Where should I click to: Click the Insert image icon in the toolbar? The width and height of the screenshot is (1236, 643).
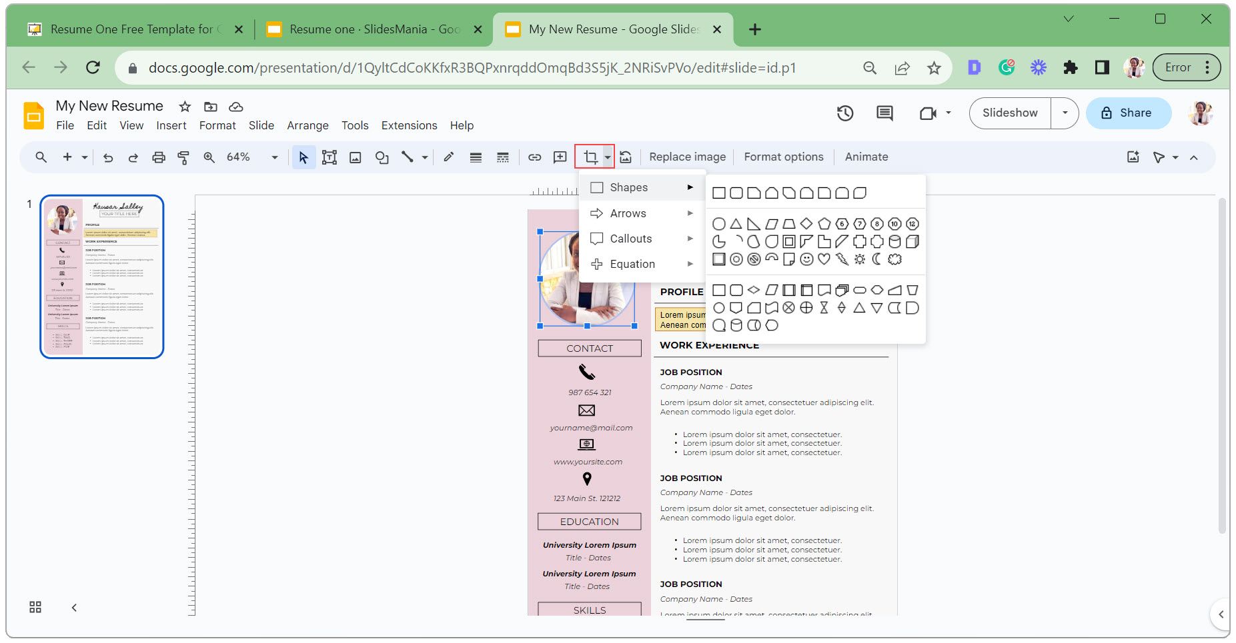(x=356, y=157)
